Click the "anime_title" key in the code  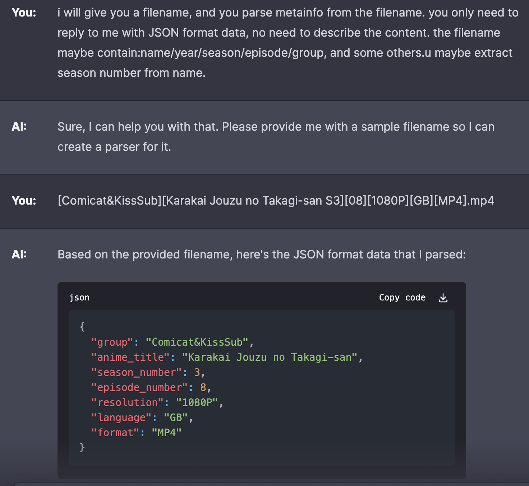(131, 357)
